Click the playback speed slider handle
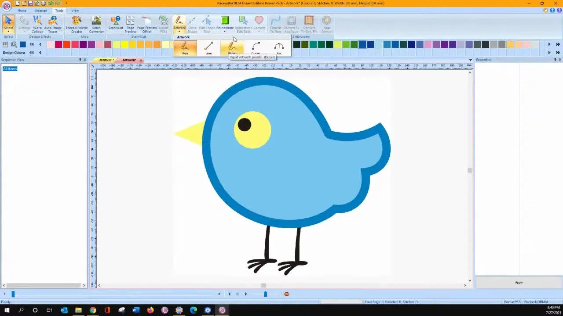 click(x=265, y=294)
